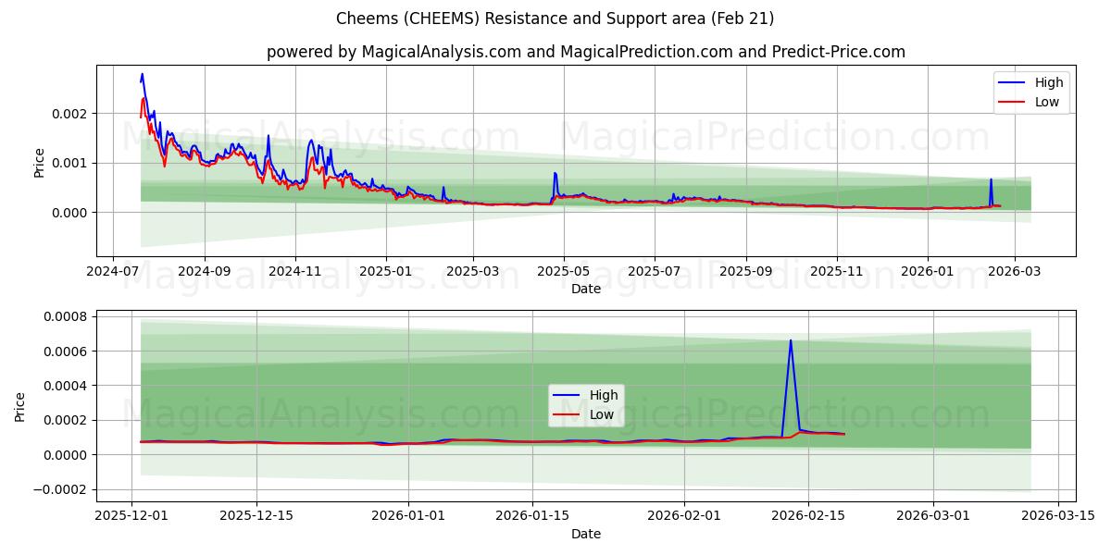The width and height of the screenshot is (1111, 555).
Task: Click the '2024-07' tick label on the top chart's date axis
Action: click(x=113, y=272)
